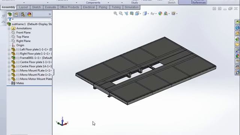Viewport: 240px width, 135px height.
Task: Expand manager tabs with double chevron
Action: [x=49, y=14]
